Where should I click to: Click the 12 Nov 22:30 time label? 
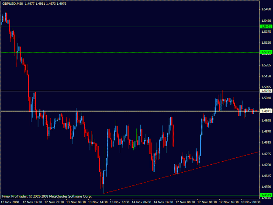coord(54,202)
